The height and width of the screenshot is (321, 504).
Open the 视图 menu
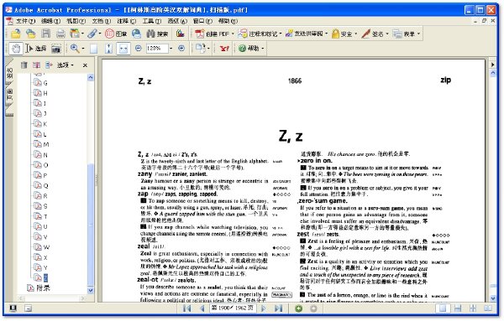click(76, 21)
